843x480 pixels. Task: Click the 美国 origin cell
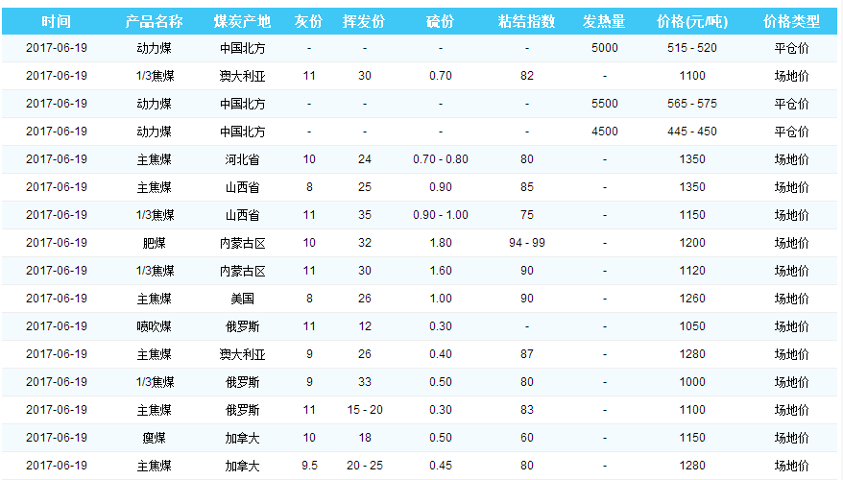[242, 299]
